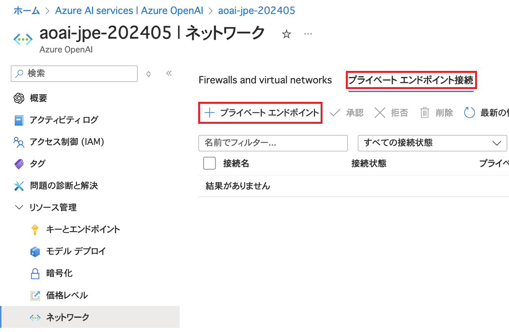Click the aoai-jpe-202405 breadcrumb link
Viewport: 509px width, 332px height.
click(257, 11)
